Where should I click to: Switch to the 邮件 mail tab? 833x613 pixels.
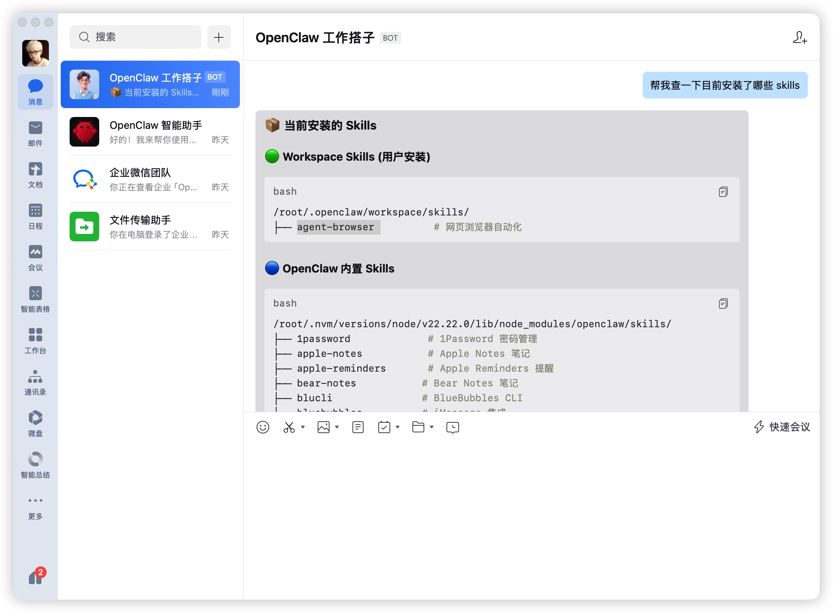[x=35, y=133]
